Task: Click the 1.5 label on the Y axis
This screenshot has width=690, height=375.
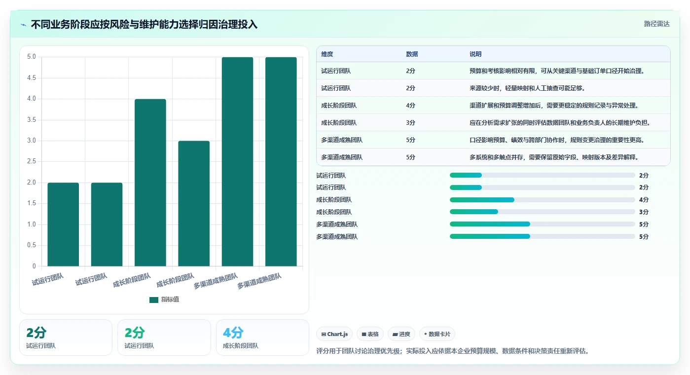Action: pos(32,204)
